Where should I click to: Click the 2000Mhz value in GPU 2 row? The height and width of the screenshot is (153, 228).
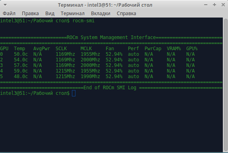(90, 60)
